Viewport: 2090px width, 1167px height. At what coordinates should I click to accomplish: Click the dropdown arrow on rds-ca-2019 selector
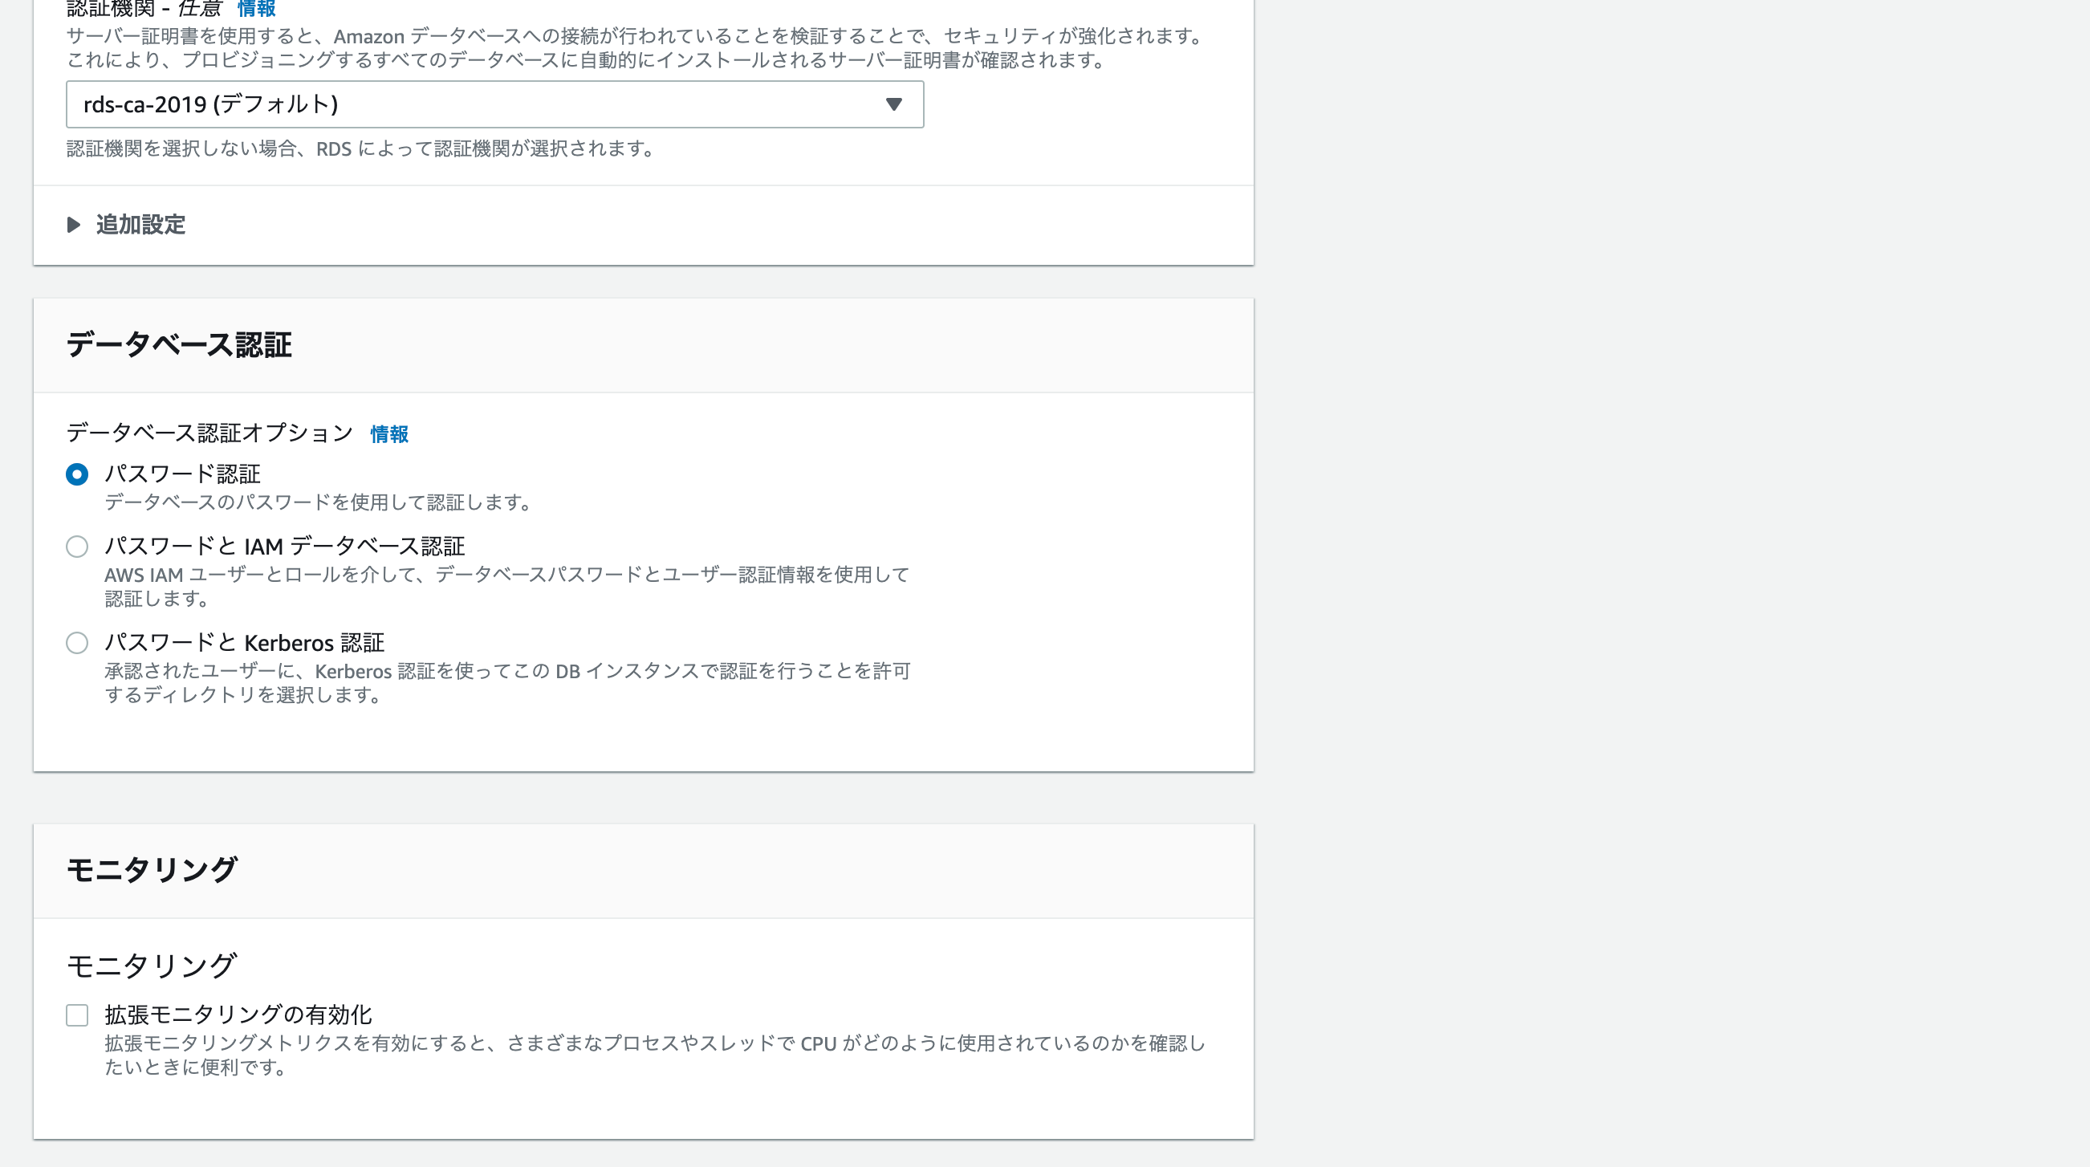(x=893, y=104)
